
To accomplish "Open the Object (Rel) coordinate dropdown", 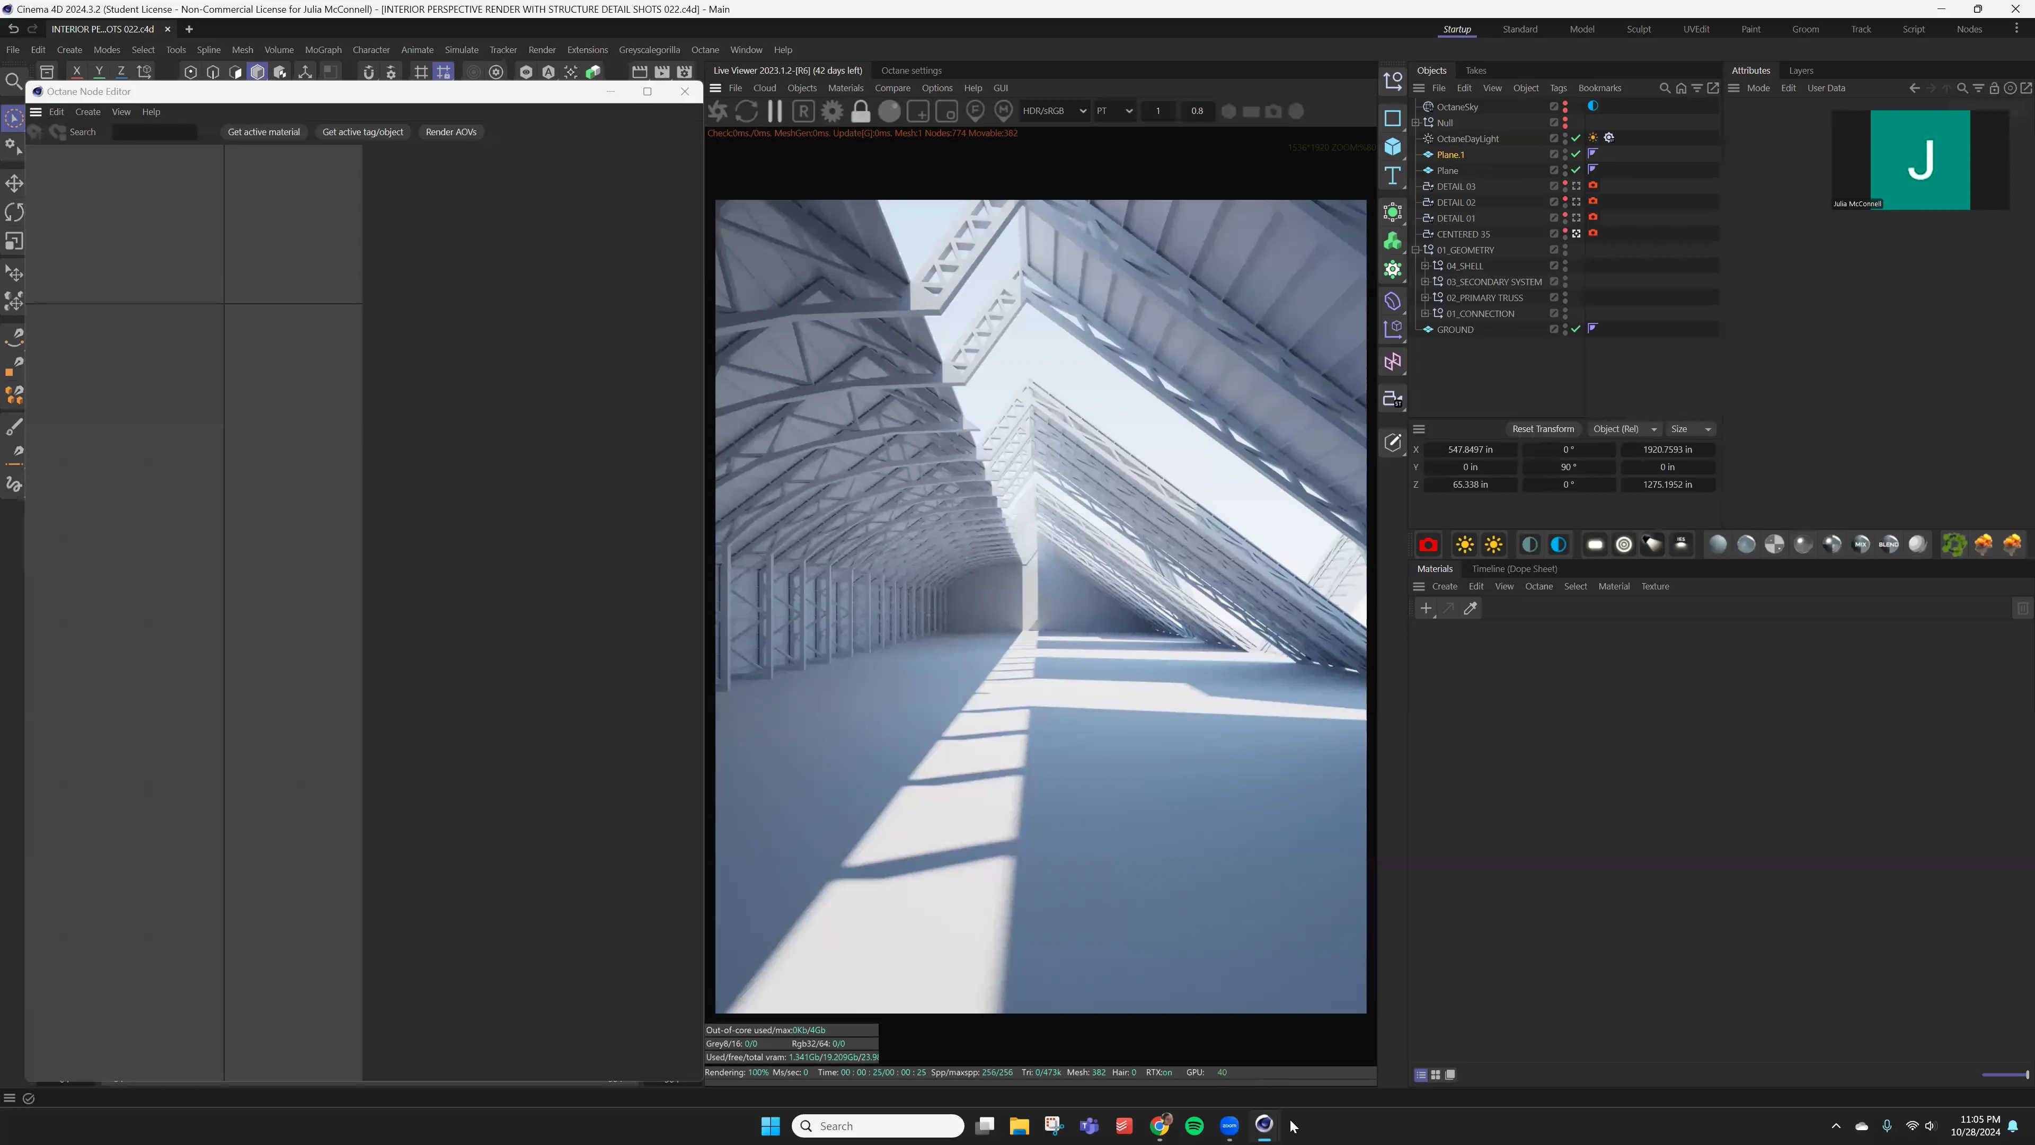I will coord(1624,429).
